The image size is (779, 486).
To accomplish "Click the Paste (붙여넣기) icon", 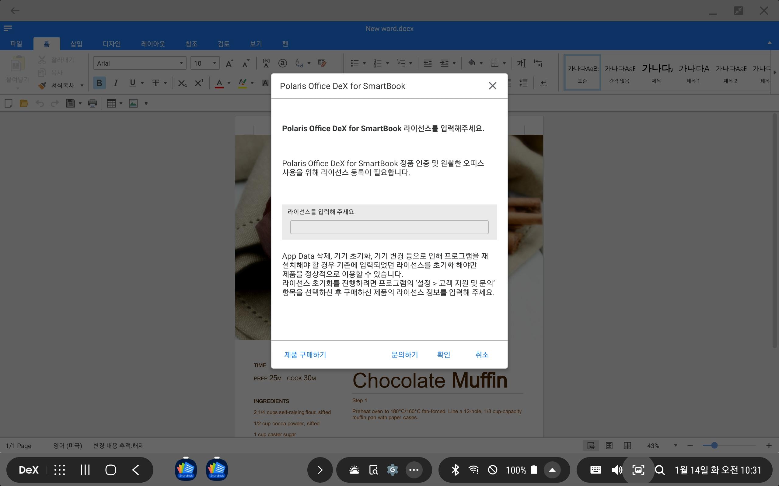I will point(17,64).
